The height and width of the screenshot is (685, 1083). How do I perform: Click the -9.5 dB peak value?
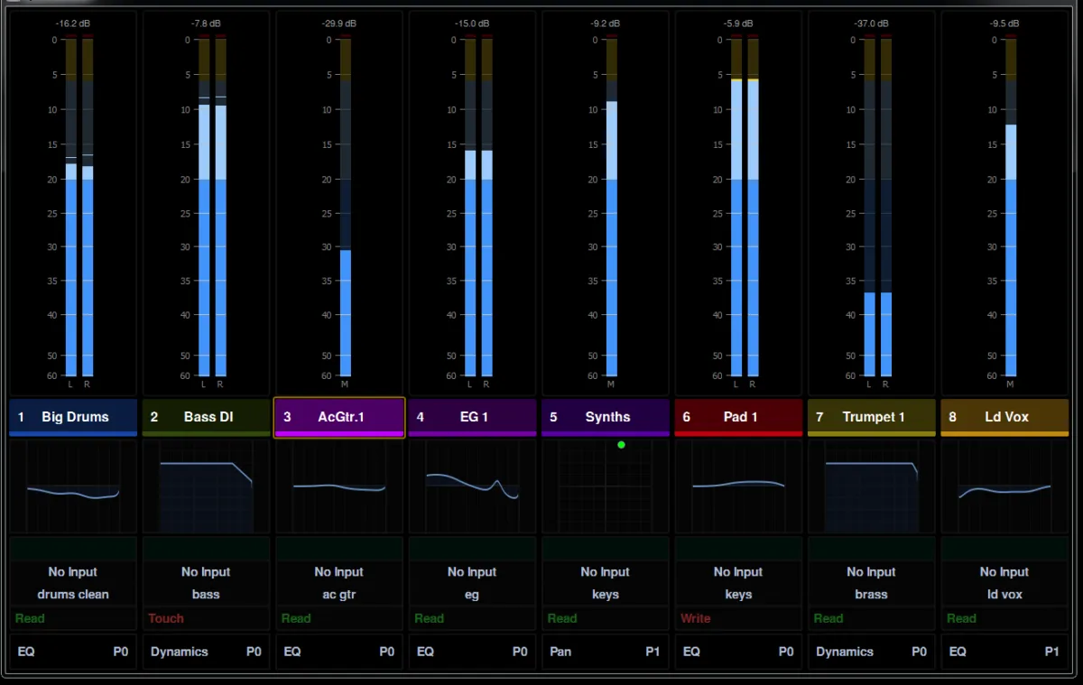click(1004, 23)
